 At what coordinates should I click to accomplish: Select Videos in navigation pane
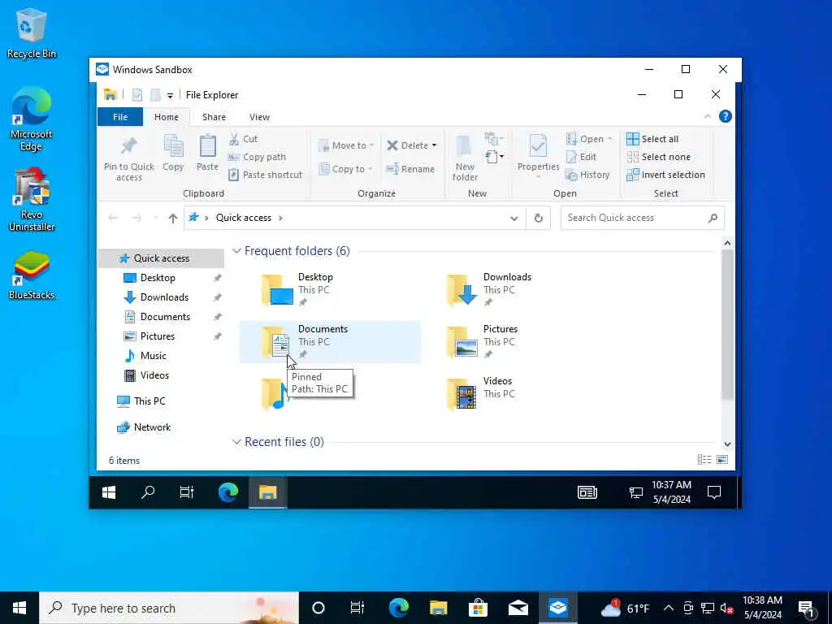[154, 375]
